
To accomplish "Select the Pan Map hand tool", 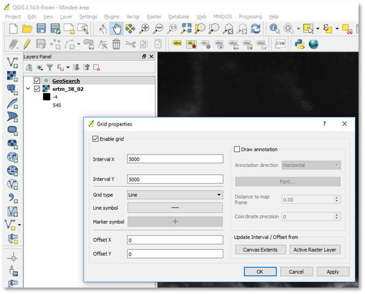I will tap(116, 29).
